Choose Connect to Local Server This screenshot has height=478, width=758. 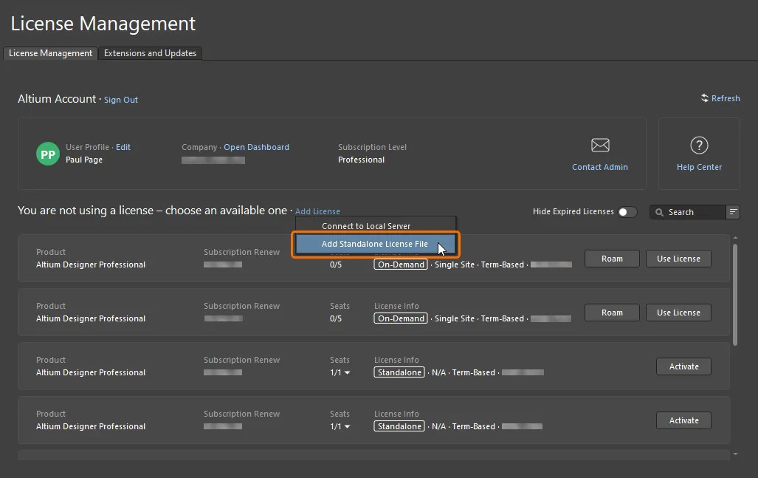click(376, 226)
